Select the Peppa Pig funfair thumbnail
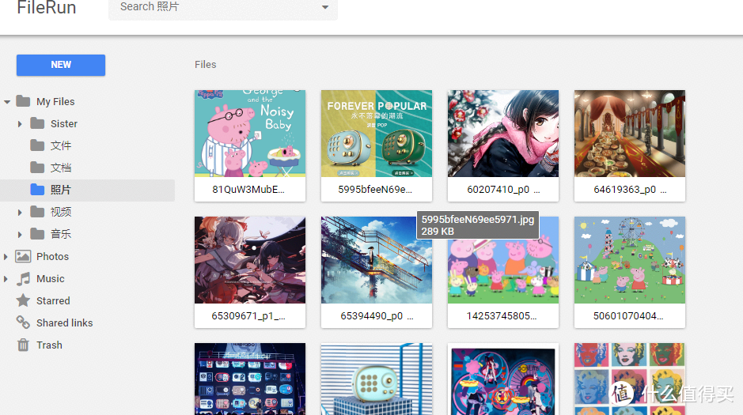This screenshot has height=415, width=743. tap(629, 260)
